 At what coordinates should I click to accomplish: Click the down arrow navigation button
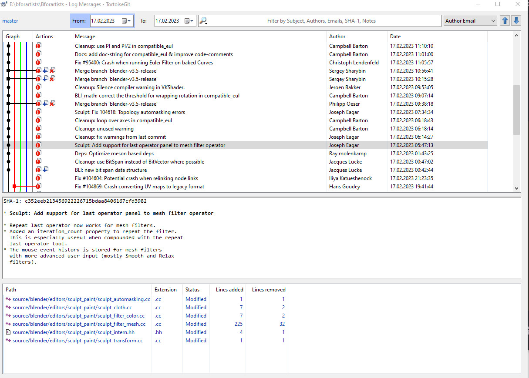click(x=516, y=20)
